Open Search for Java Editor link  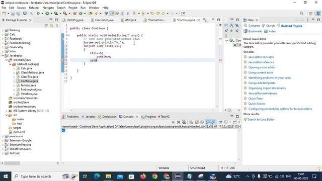point(261,120)
